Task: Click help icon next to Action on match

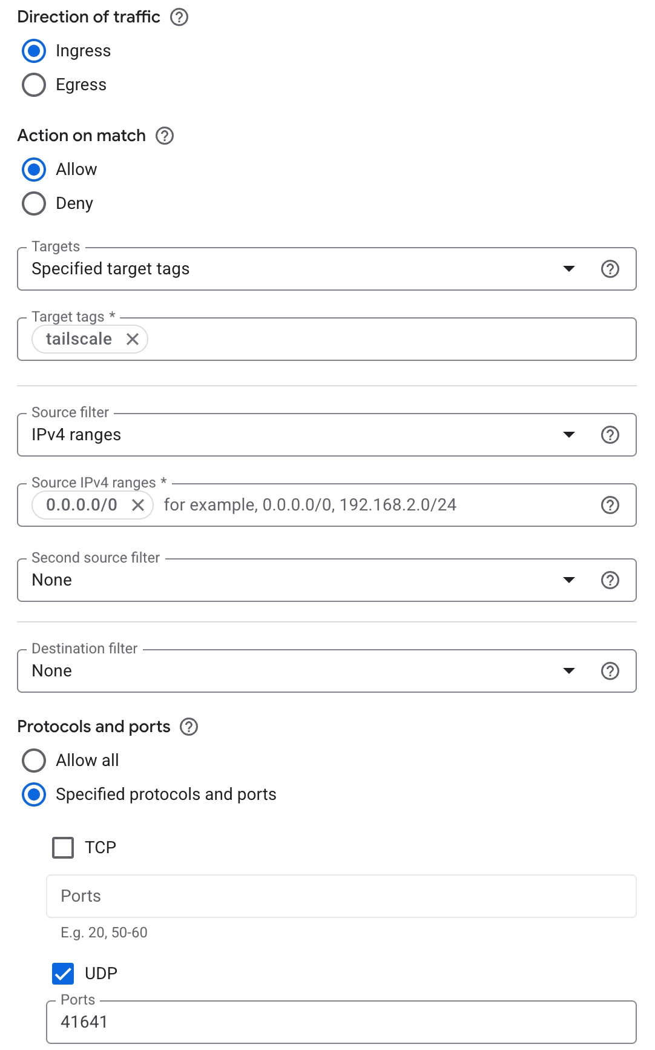Action: click(165, 136)
